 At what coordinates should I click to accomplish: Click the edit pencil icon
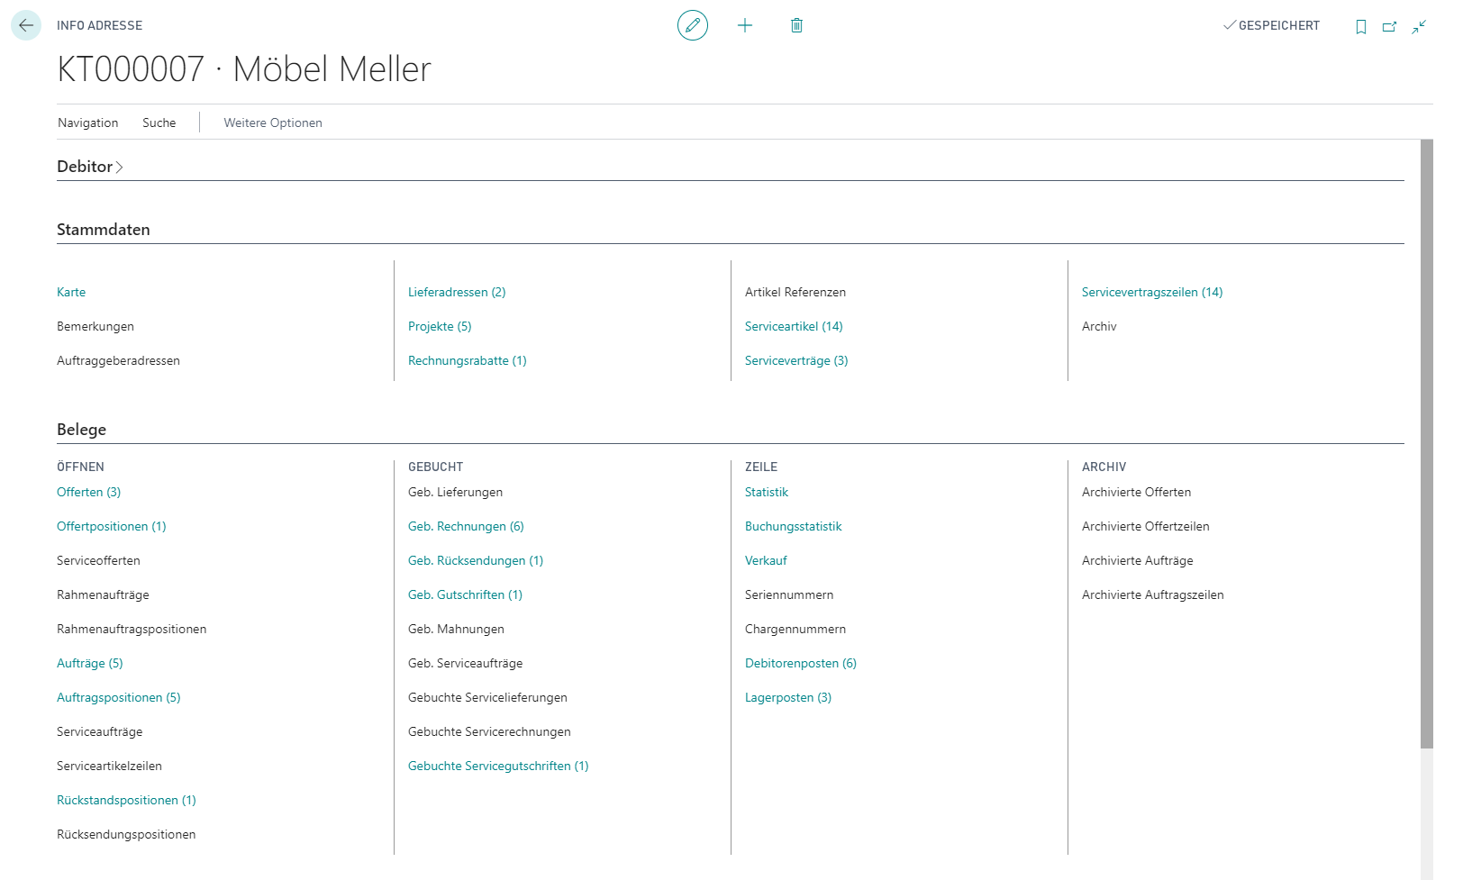693,25
